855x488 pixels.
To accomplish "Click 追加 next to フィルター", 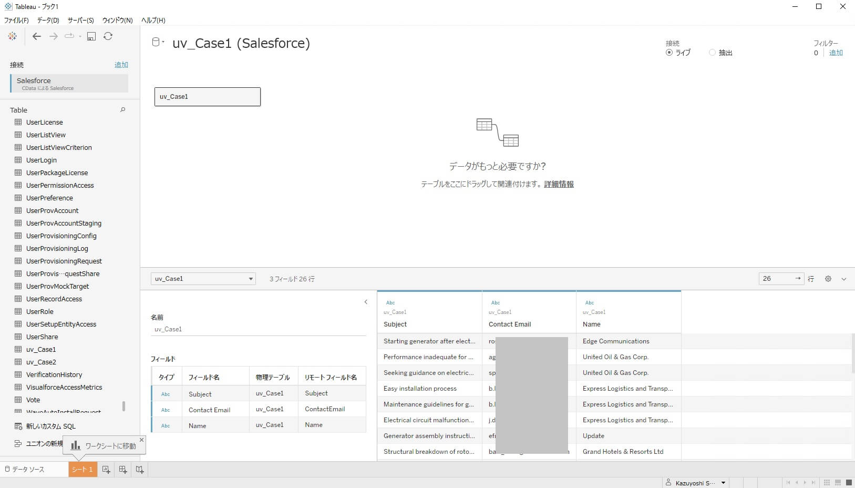I will tap(837, 53).
